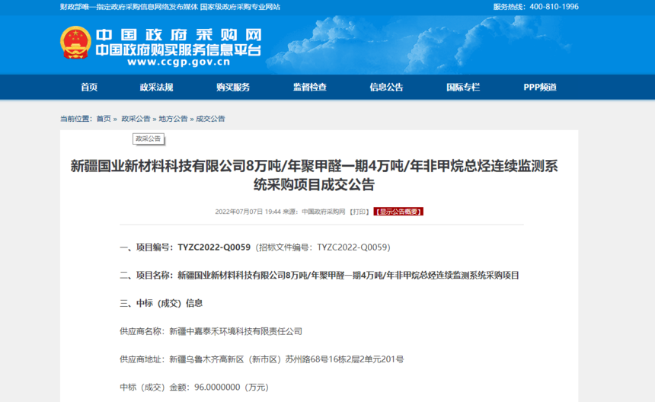Select the project number TYZC2022-Q0059 in bold

tap(214, 247)
